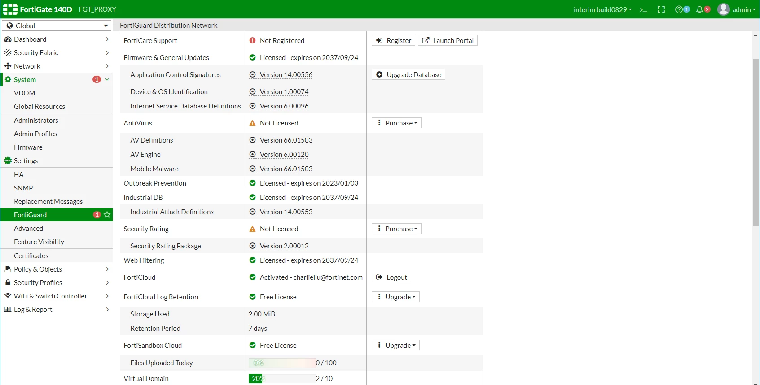
Task: Open the help question mark icon
Action: [x=679, y=9]
